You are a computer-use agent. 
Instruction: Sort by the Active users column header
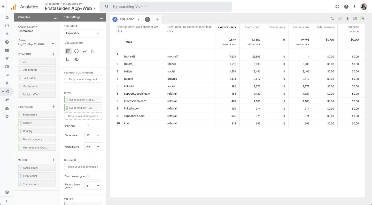tap(227, 27)
